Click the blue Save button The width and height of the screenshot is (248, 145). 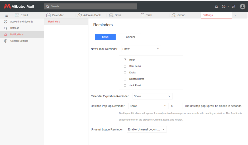coord(105,37)
